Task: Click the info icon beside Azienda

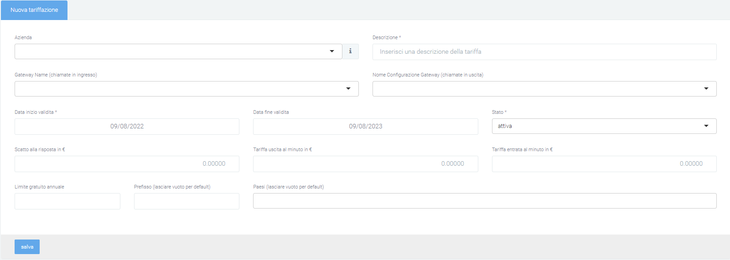Action: click(350, 51)
